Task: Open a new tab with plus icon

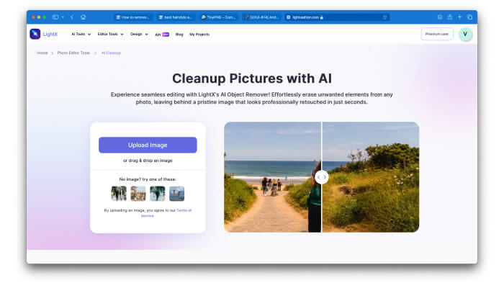Action: coord(459,17)
